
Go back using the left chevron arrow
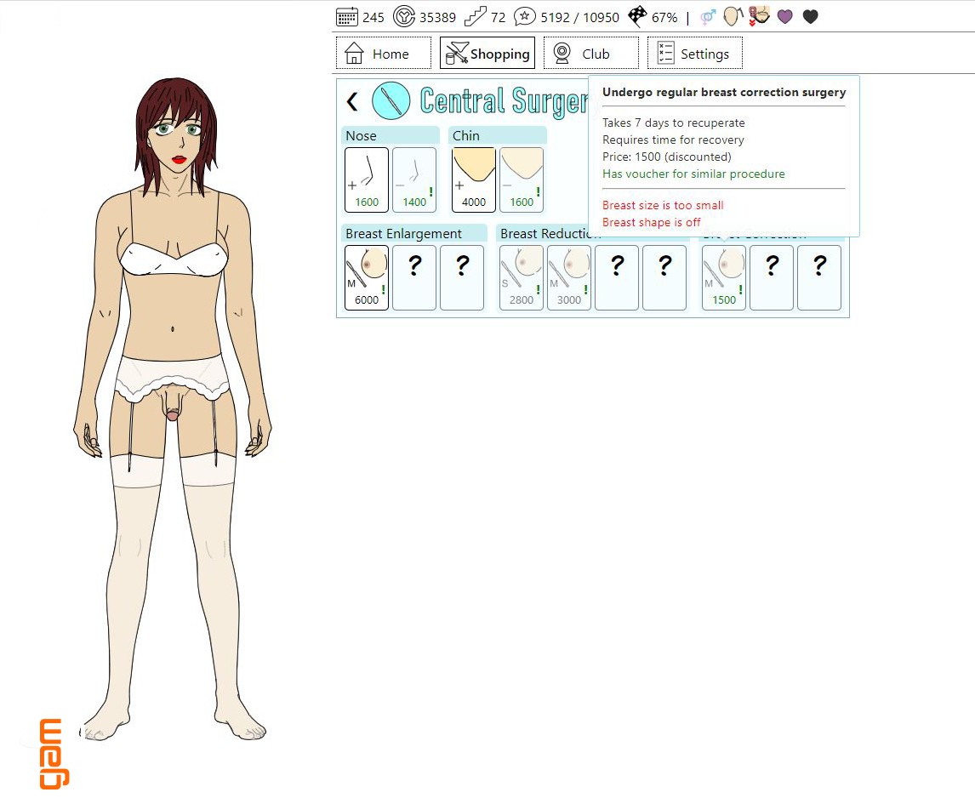point(352,102)
